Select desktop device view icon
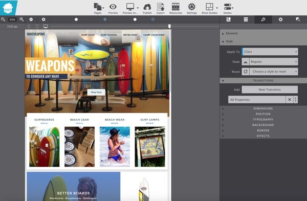Screen dimensions: 307x201 pyautogui.click(x=46, y=27)
